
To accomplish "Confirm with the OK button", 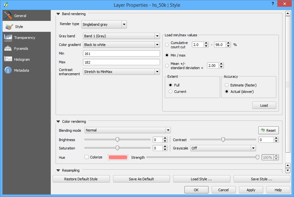I will (x=196, y=190).
